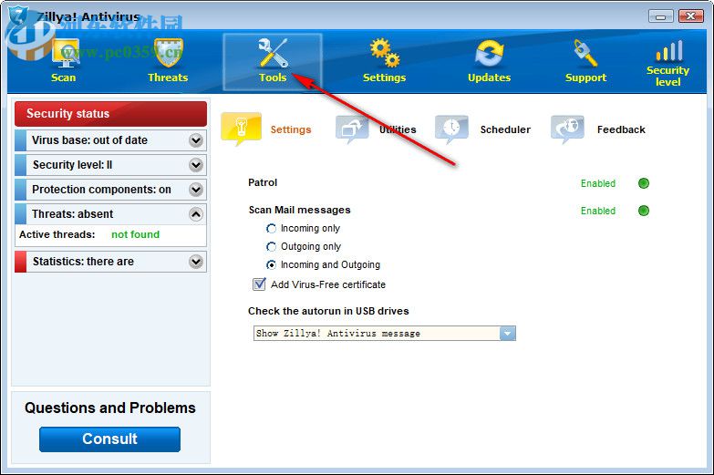The height and width of the screenshot is (475, 714).
Task: Expand the Statistics: there are row
Action: click(x=110, y=262)
